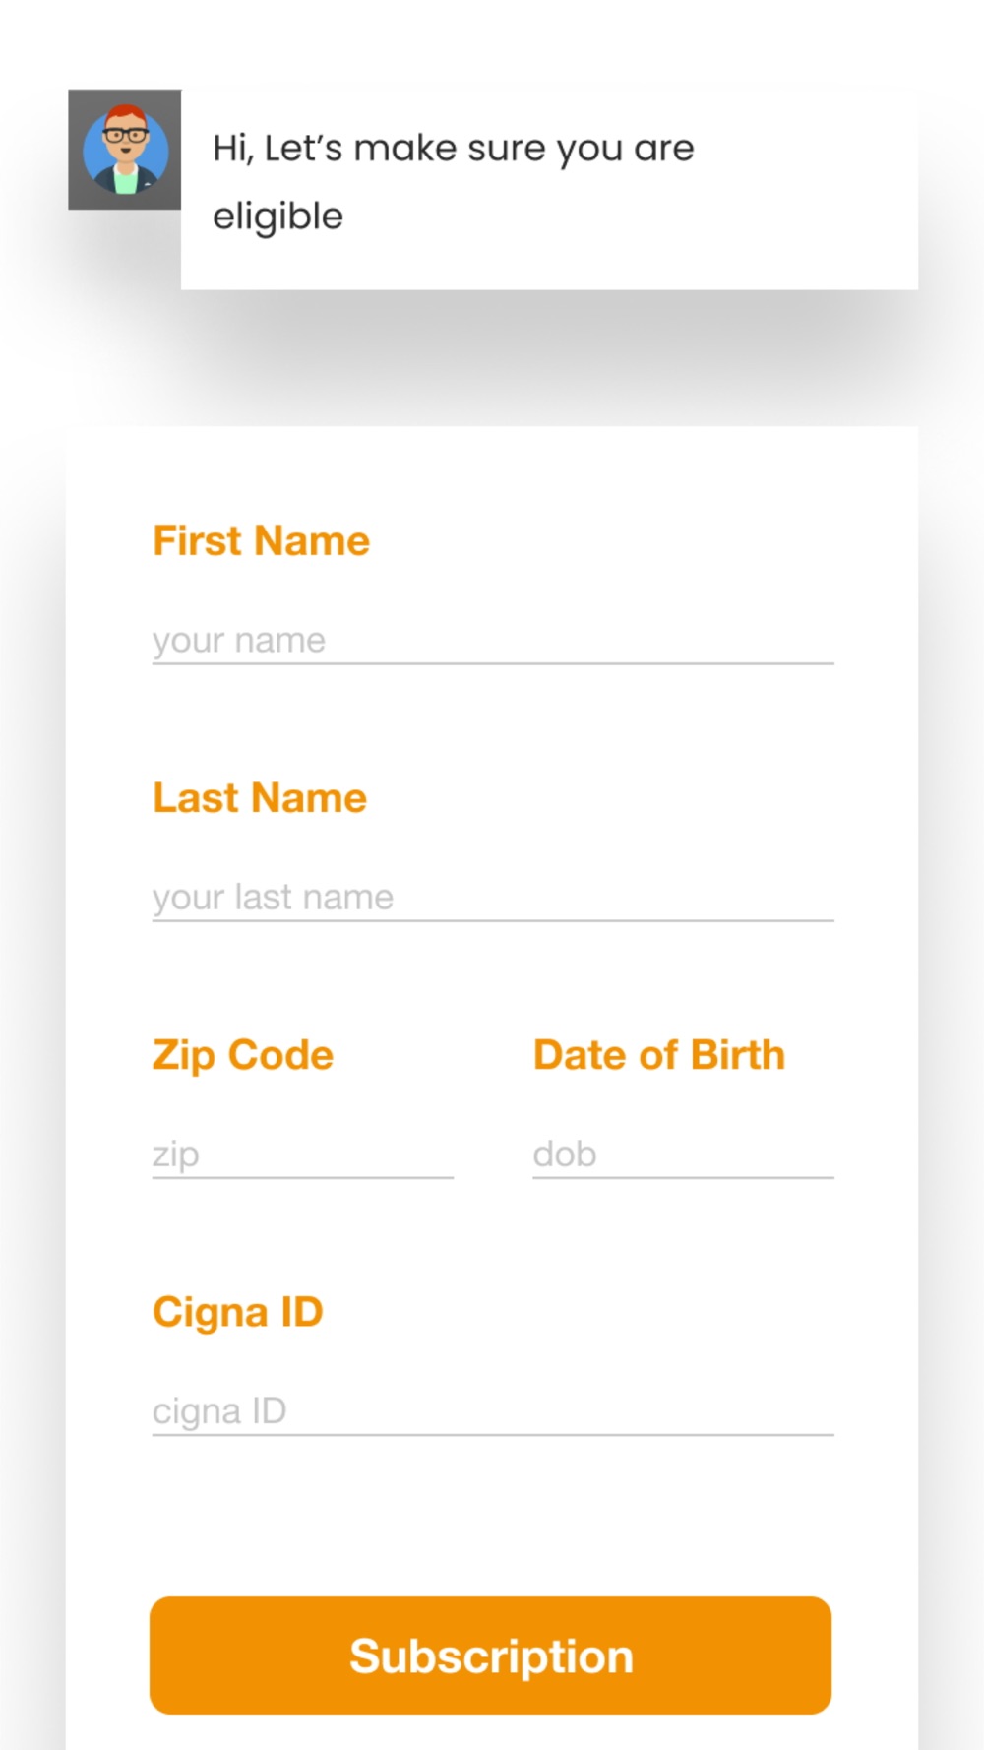Screen dimensions: 984x1750
Task: Click the Date of Birth label
Action: [659, 1055]
